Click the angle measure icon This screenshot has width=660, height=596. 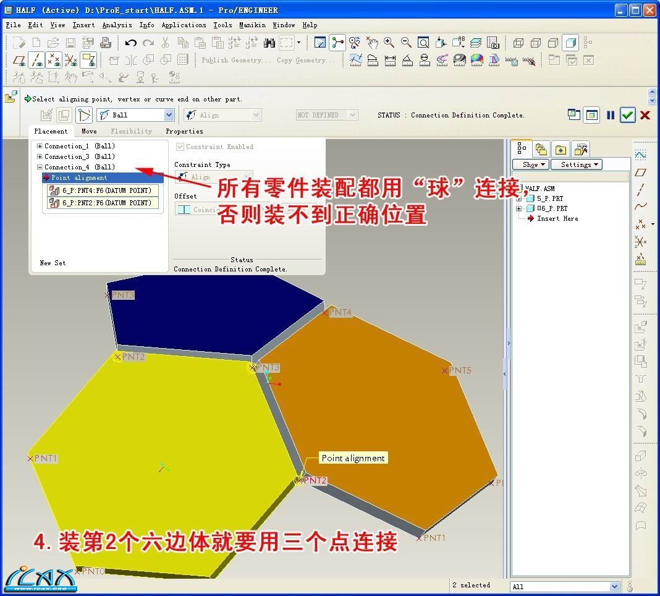click(x=407, y=61)
